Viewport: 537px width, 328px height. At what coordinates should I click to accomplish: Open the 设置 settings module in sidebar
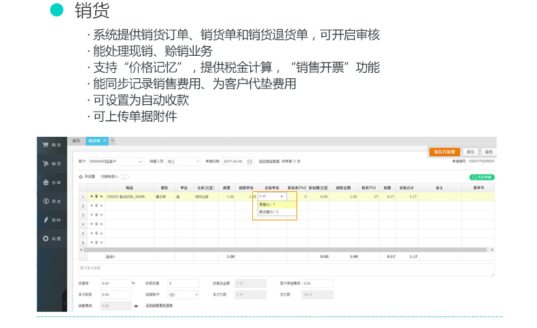(x=53, y=239)
